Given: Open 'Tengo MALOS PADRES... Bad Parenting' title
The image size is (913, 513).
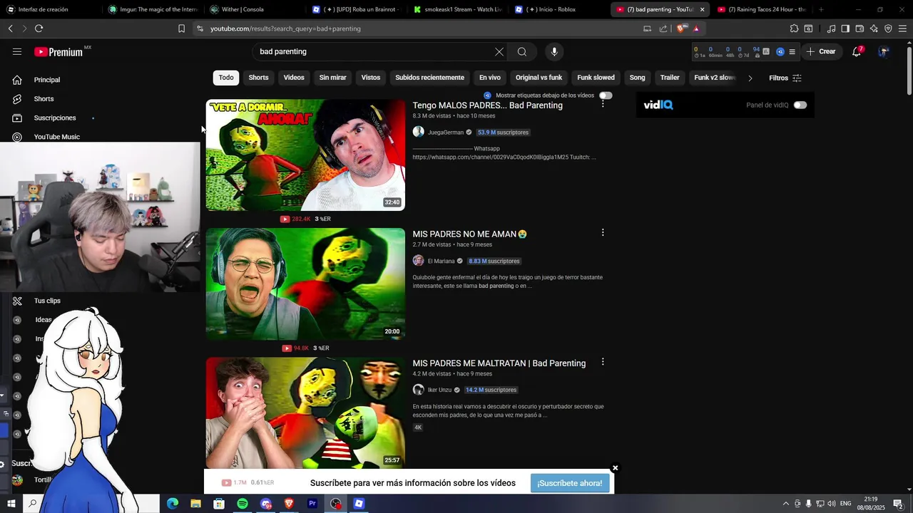Looking at the screenshot, I should 487,105.
